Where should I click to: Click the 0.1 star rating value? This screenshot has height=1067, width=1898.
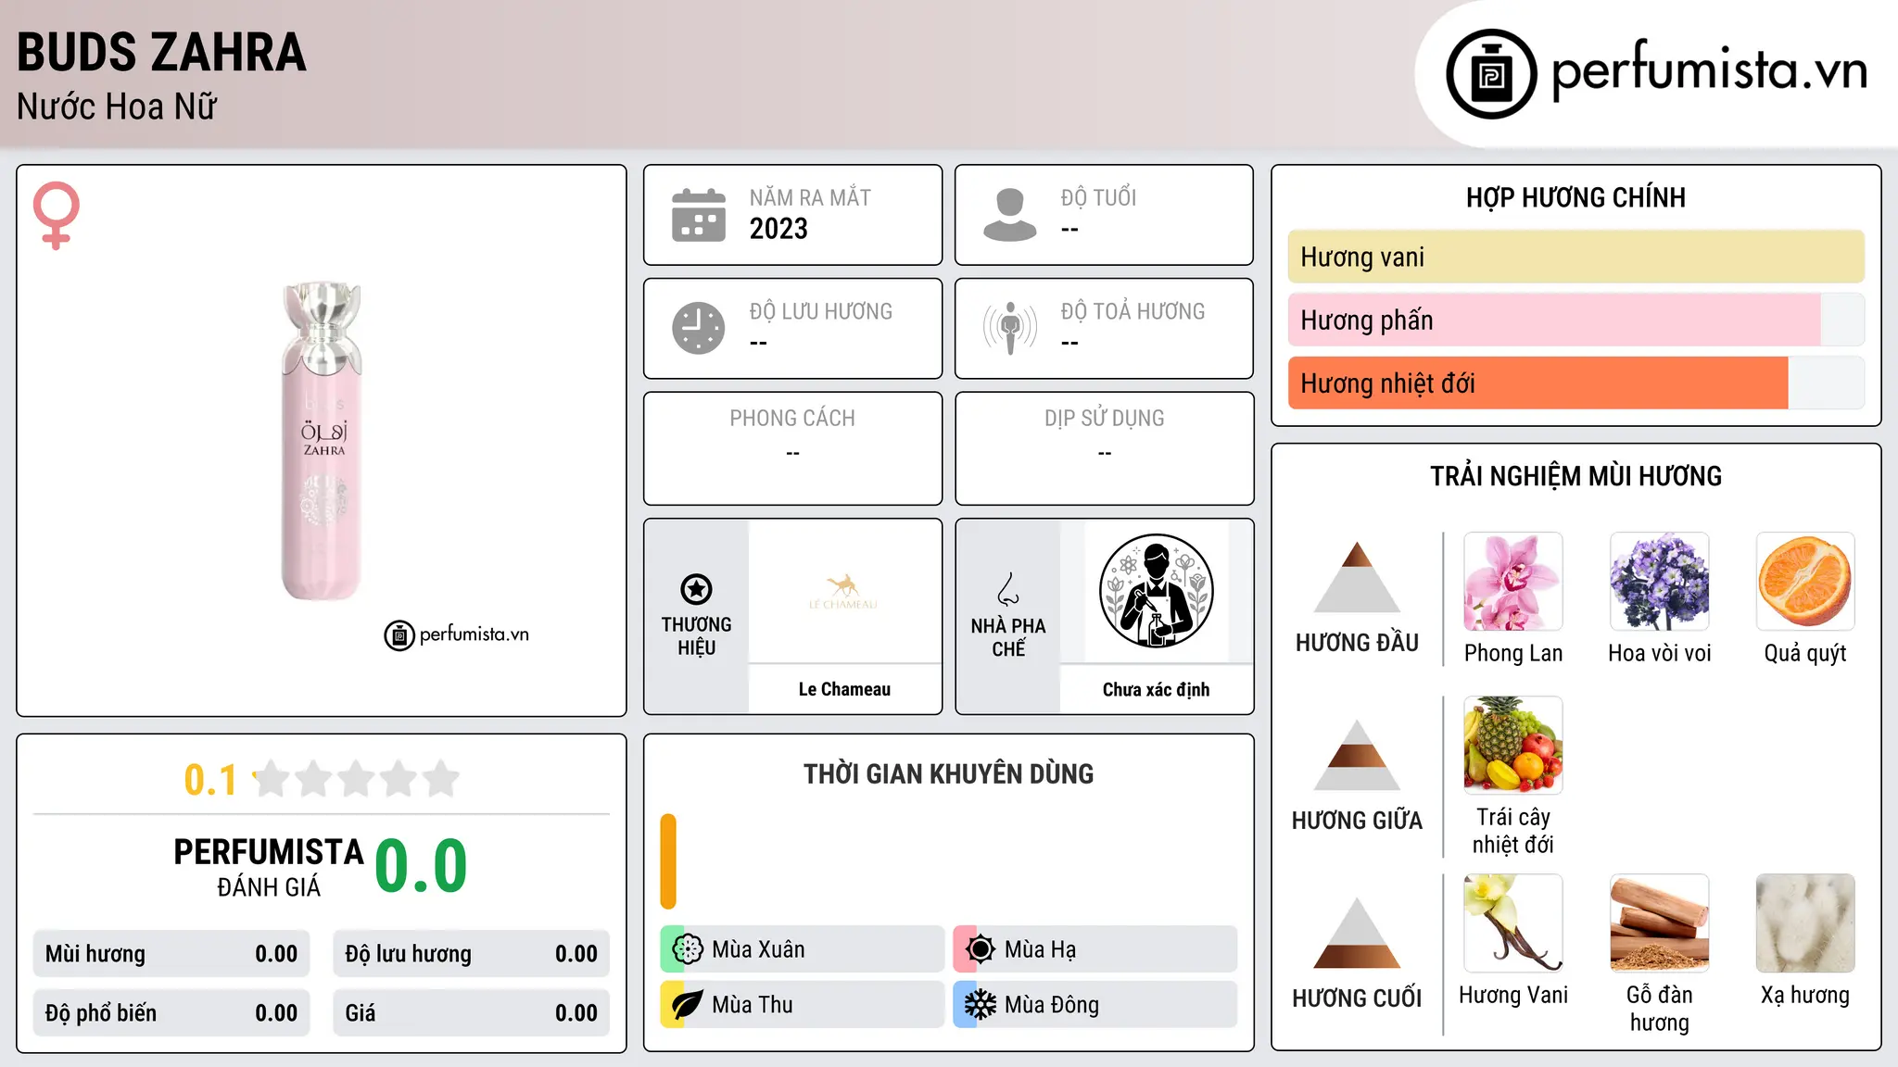click(x=210, y=780)
